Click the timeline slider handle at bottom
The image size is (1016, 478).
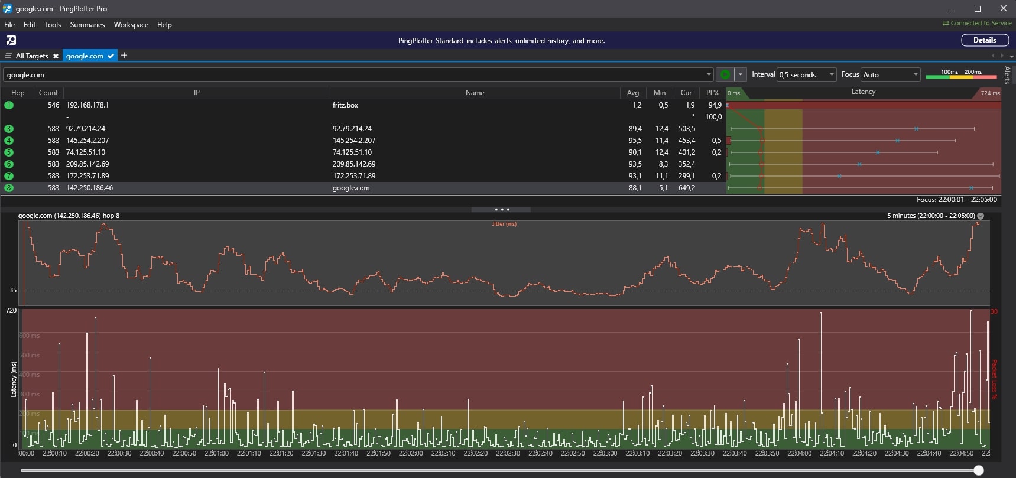coord(979,470)
